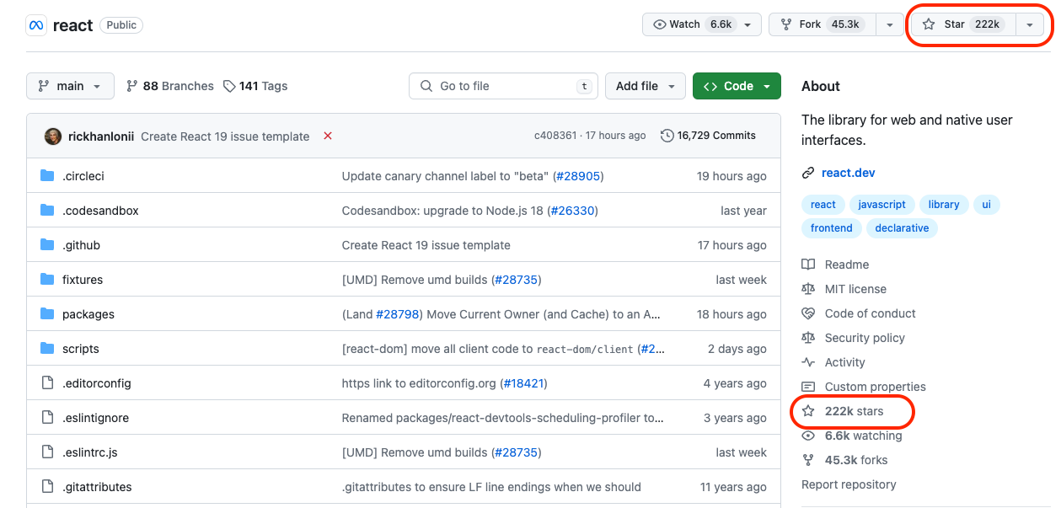Click the Meta organization logo
Screen dimensions: 1061x508
tap(36, 25)
